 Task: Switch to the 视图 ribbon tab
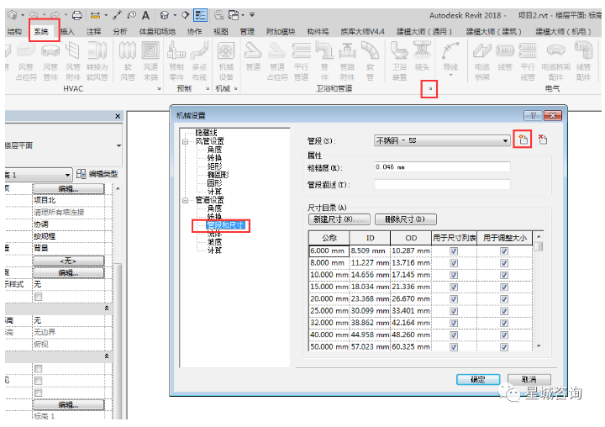coord(221,31)
